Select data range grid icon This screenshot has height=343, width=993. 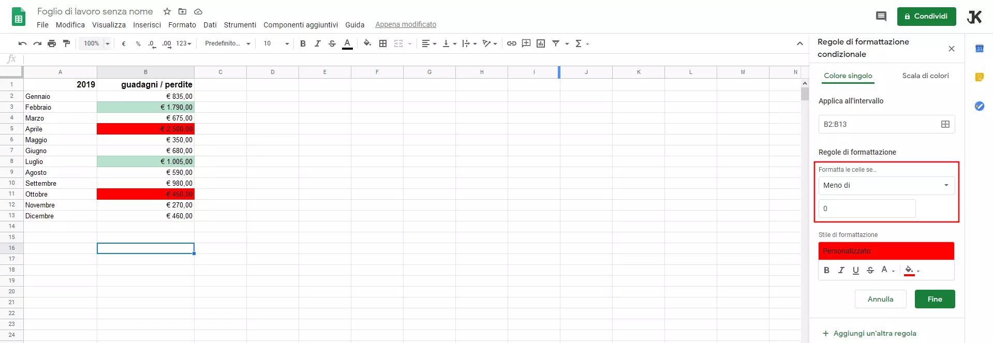coord(945,124)
